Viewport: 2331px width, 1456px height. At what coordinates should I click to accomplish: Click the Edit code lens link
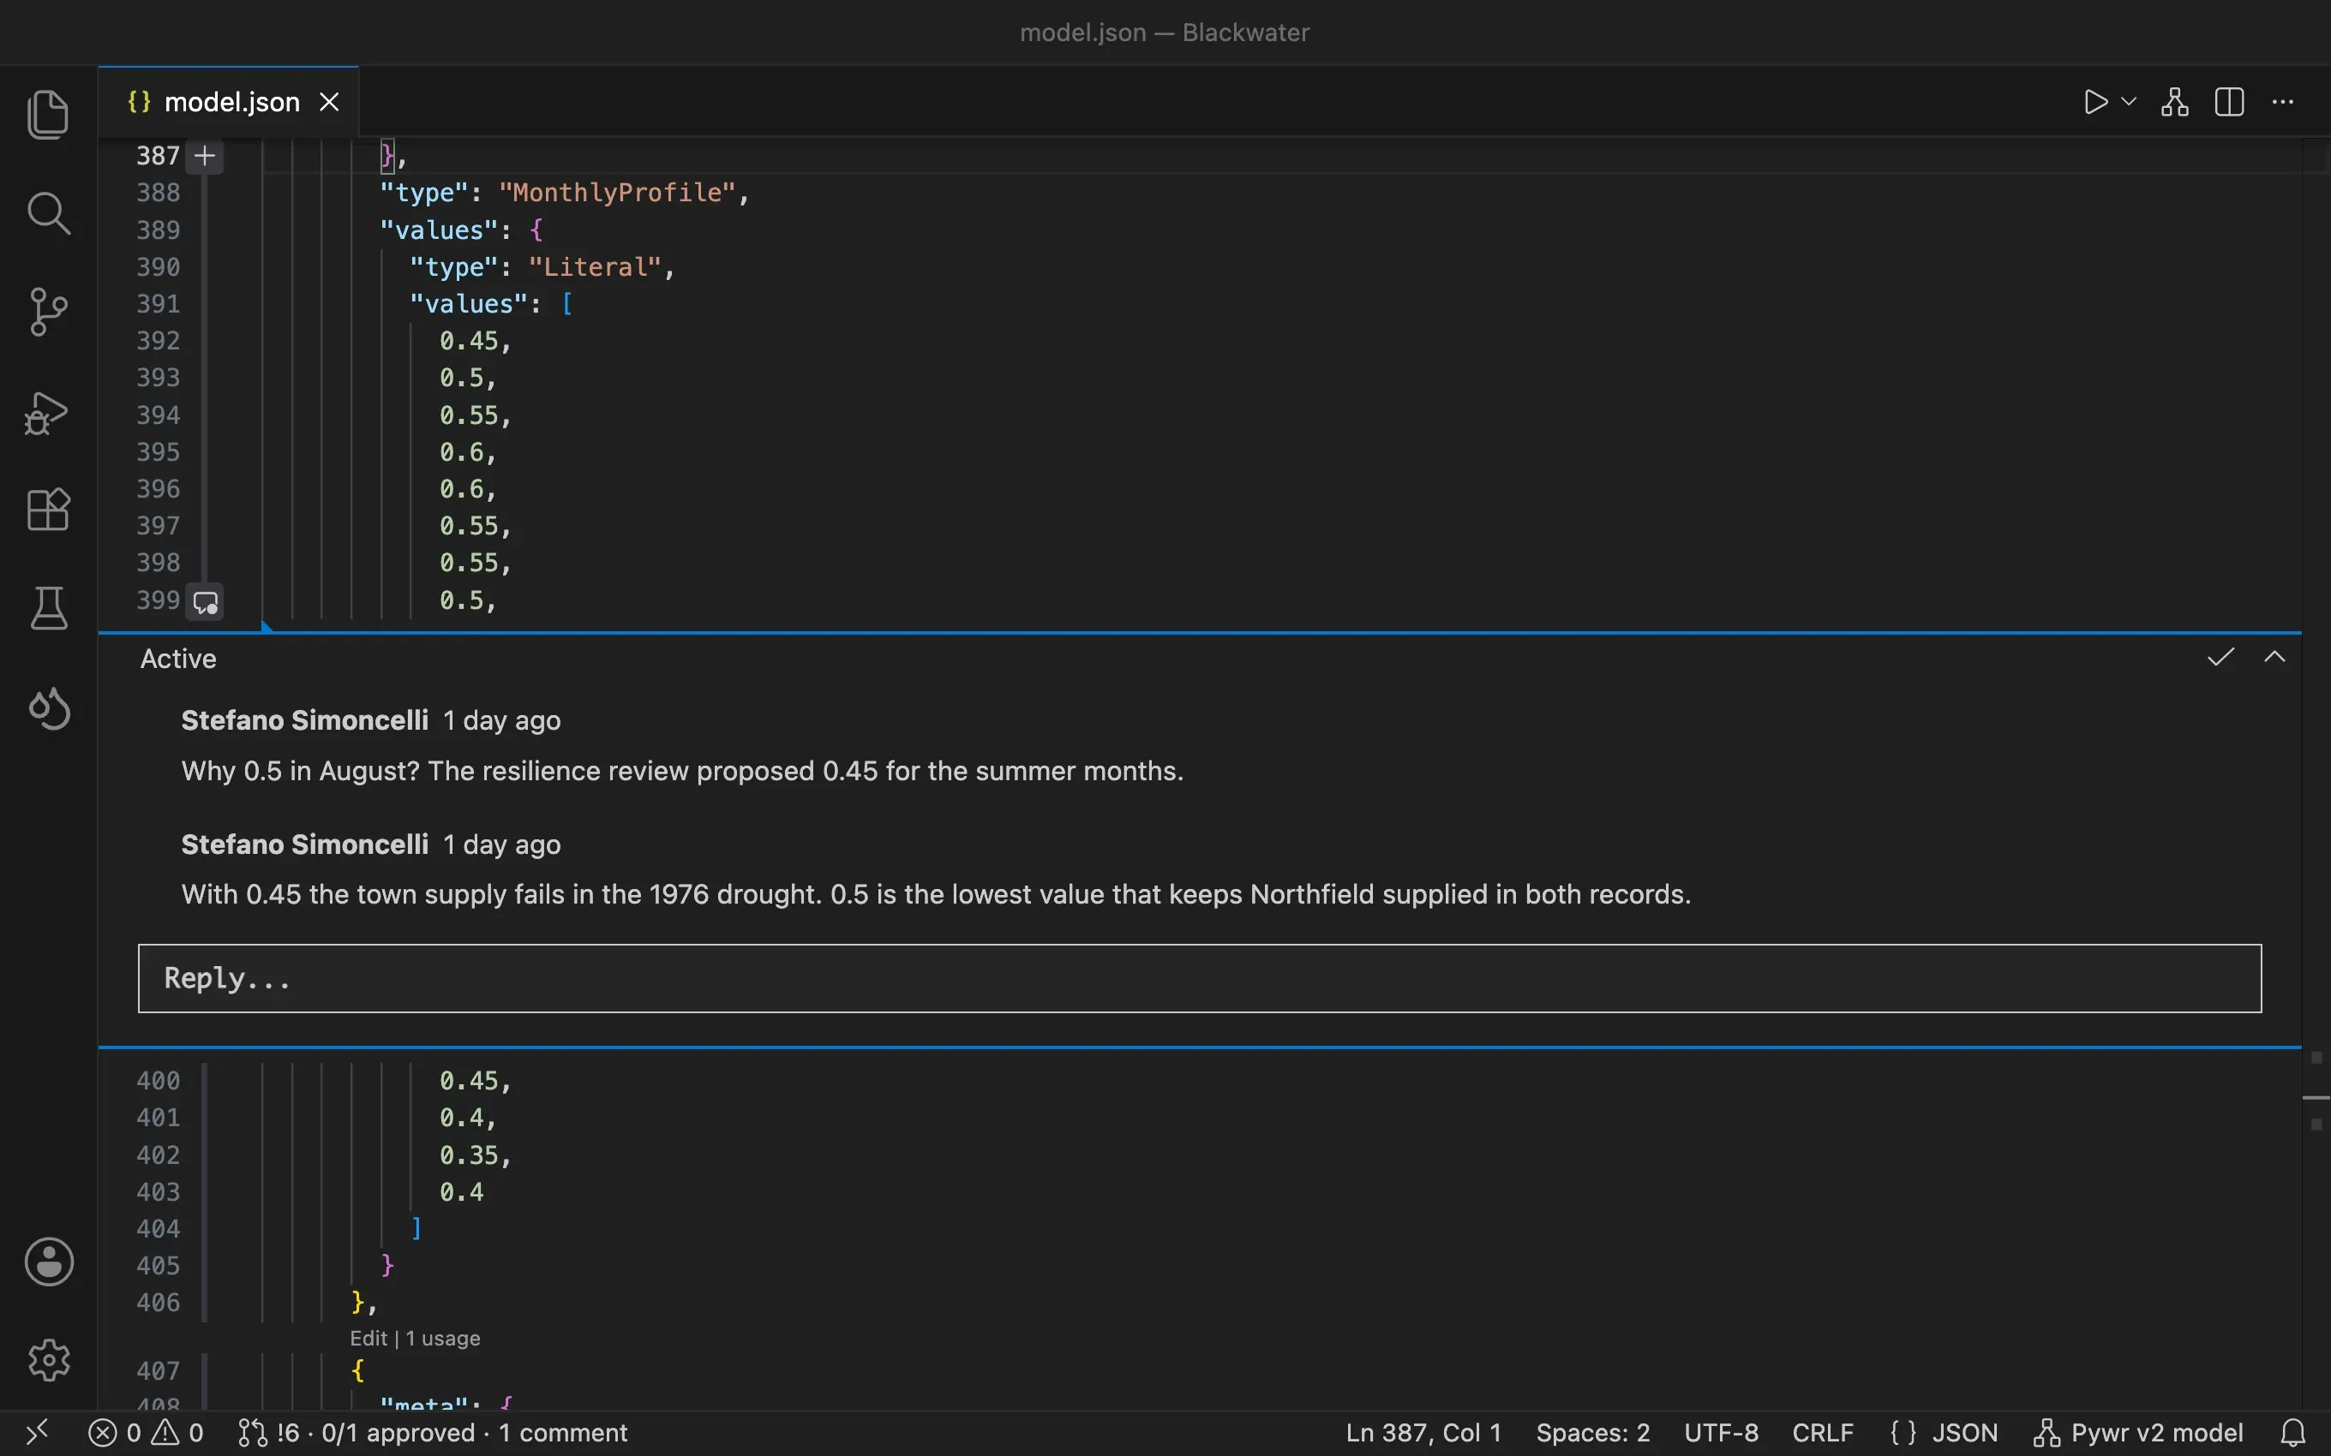(x=368, y=1339)
